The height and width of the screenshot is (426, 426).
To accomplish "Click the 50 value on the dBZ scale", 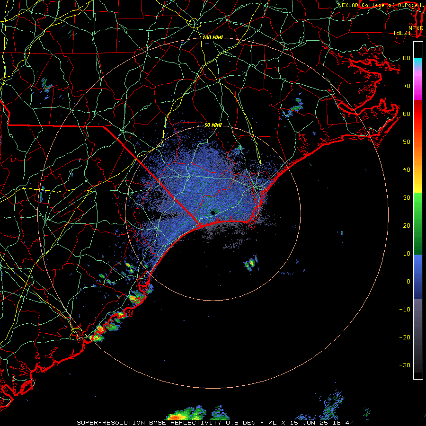I will (407, 142).
